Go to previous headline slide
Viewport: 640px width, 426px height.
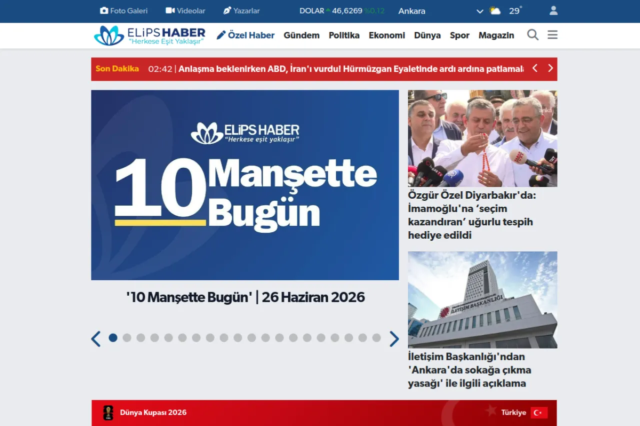(x=96, y=339)
